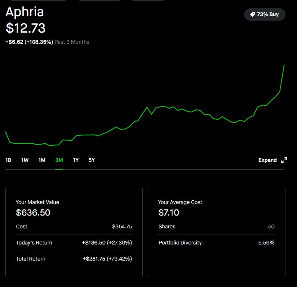Click the Portfolio Diversity label

[180, 243]
